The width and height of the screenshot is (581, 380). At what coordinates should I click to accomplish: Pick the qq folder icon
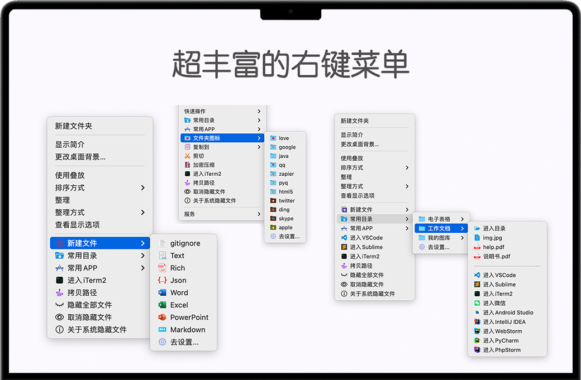coord(273,165)
